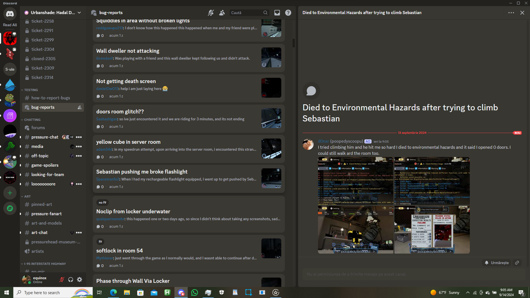Open the member list icon
The image size is (530, 298).
(x=222, y=13)
